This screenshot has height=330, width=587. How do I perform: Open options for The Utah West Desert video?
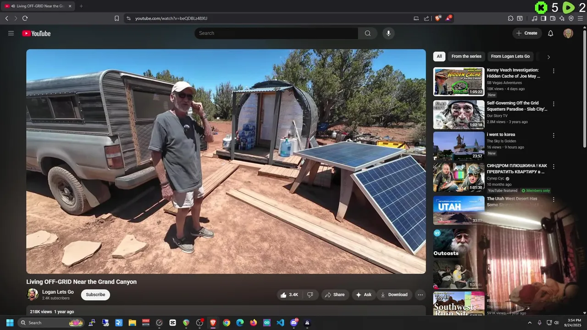click(x=554, y=199)
